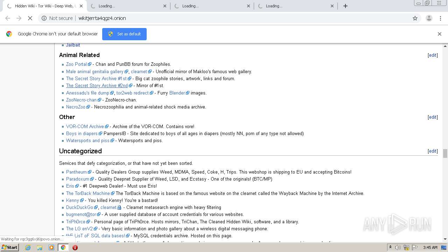This screenshot has width=448, height=252.
Task: Launch Internet Explorer from the taskbar
Action: pos(28,247)
